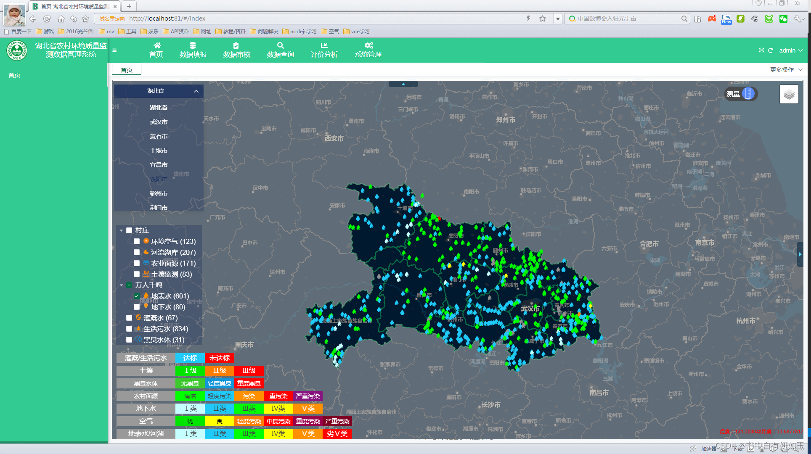The height and width of the screenshot is (454, 811).
Task: Open vue学习 bookmarks folder
Action: [x=357, y=31]
